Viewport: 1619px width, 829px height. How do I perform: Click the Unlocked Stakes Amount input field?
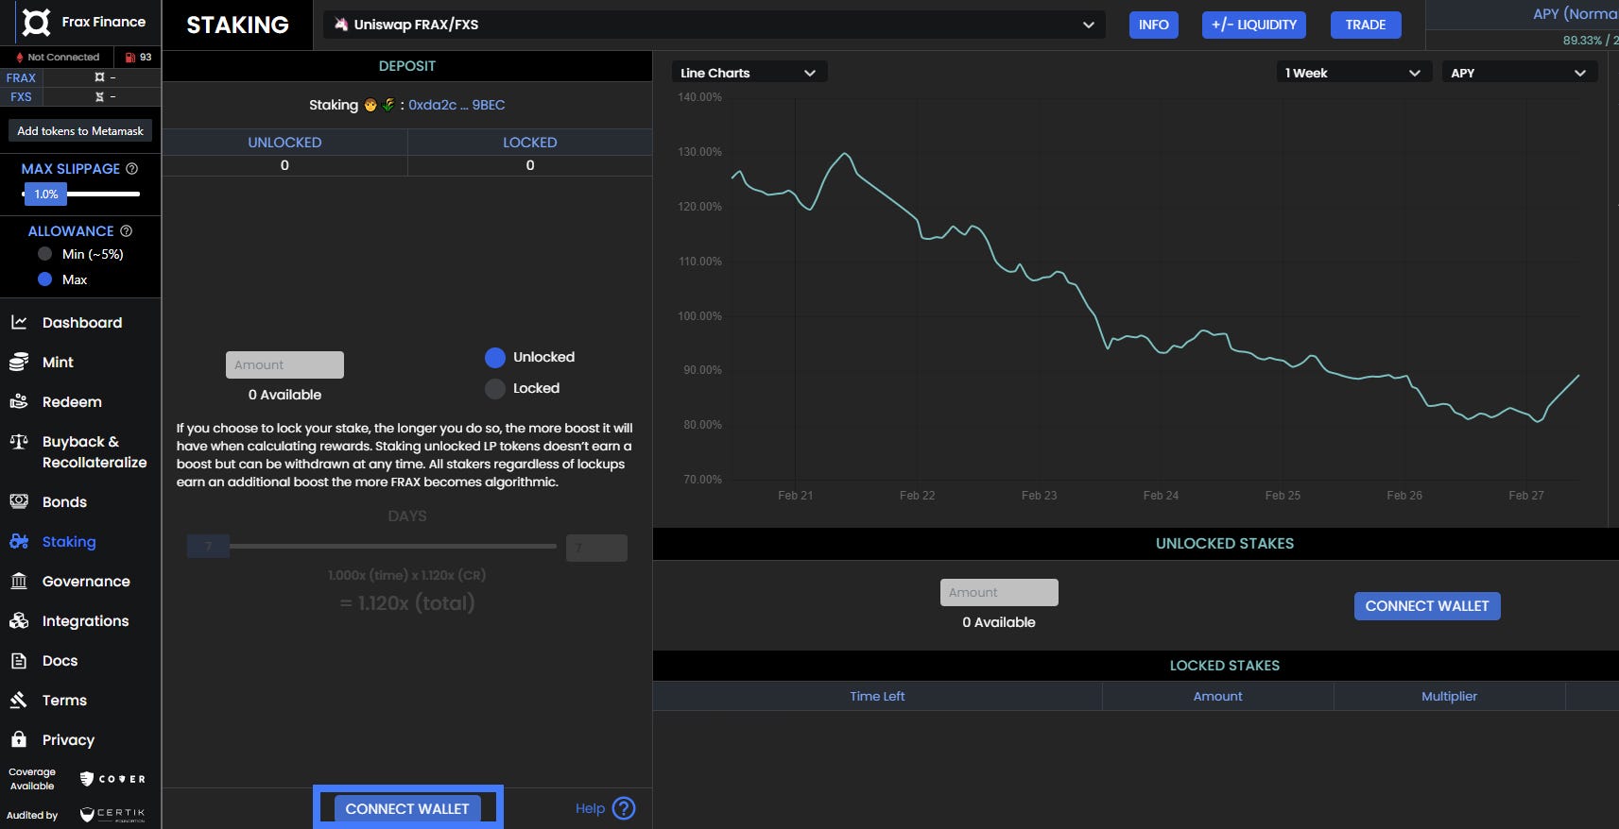999,592
